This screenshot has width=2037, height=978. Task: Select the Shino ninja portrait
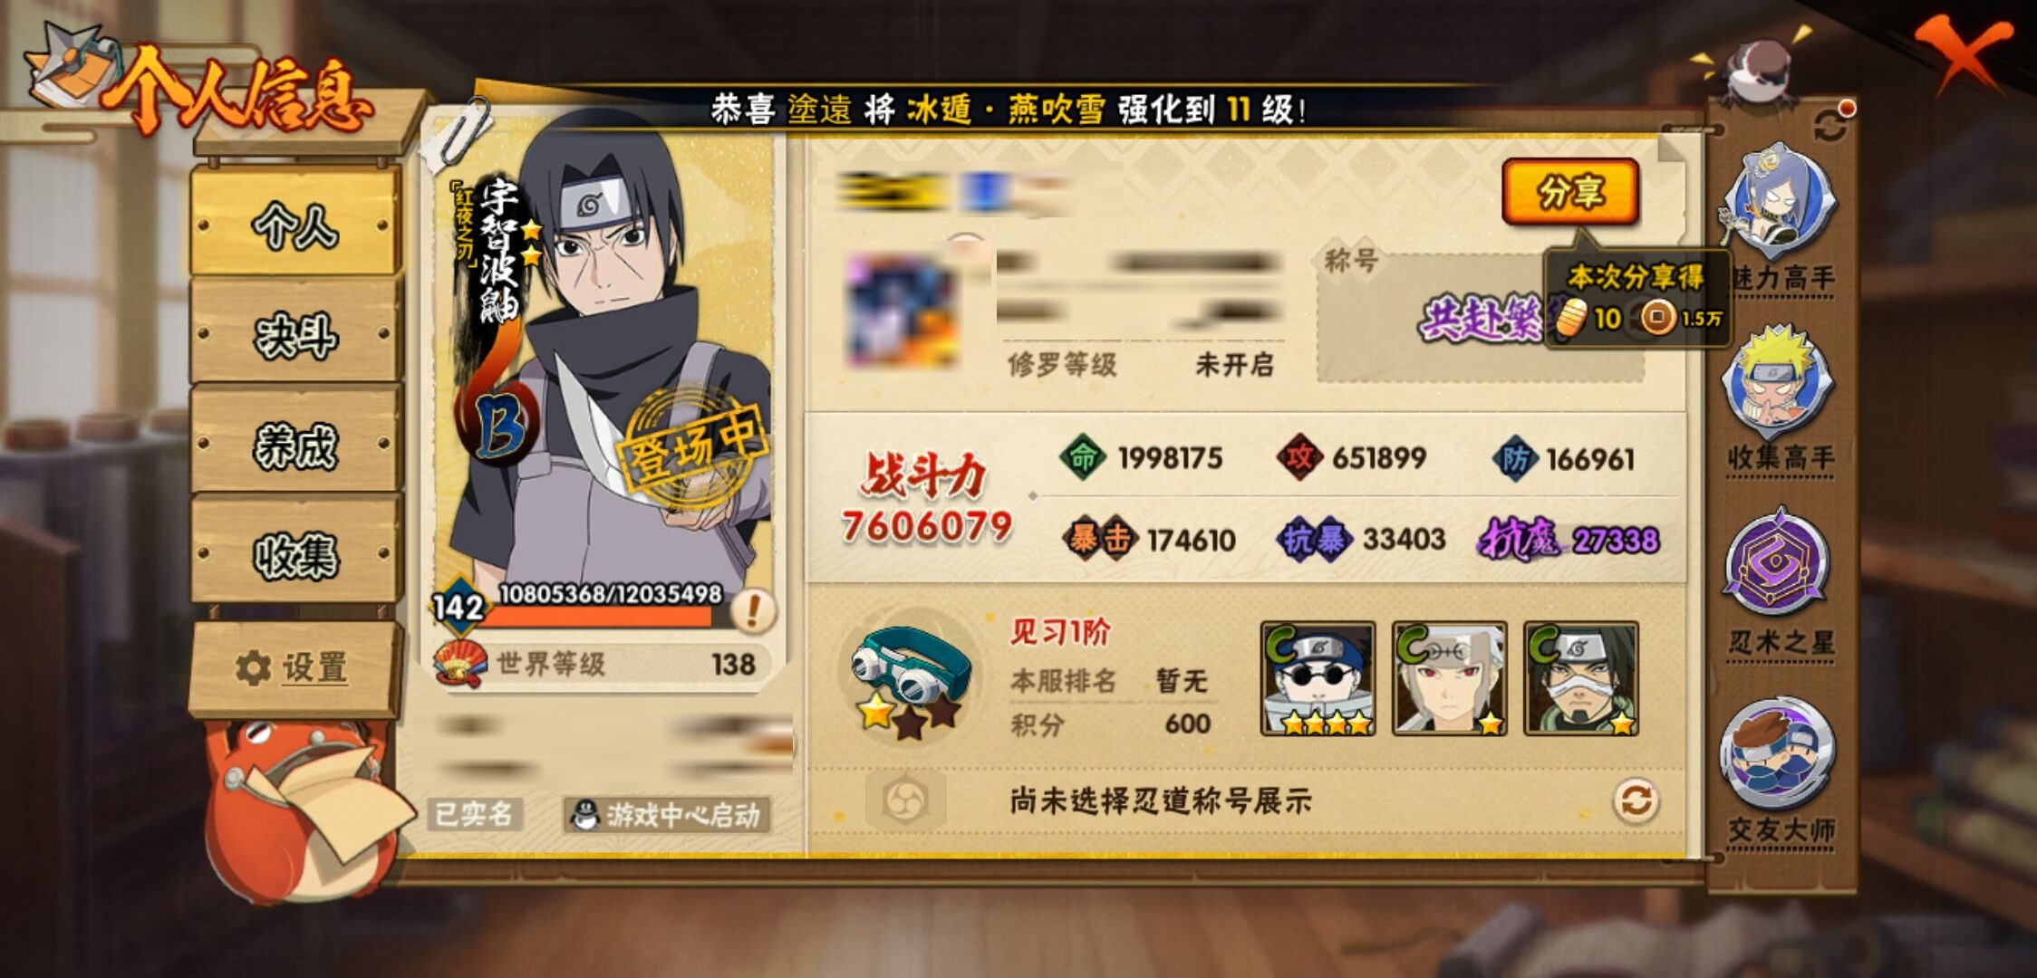tap(1318, 678)
